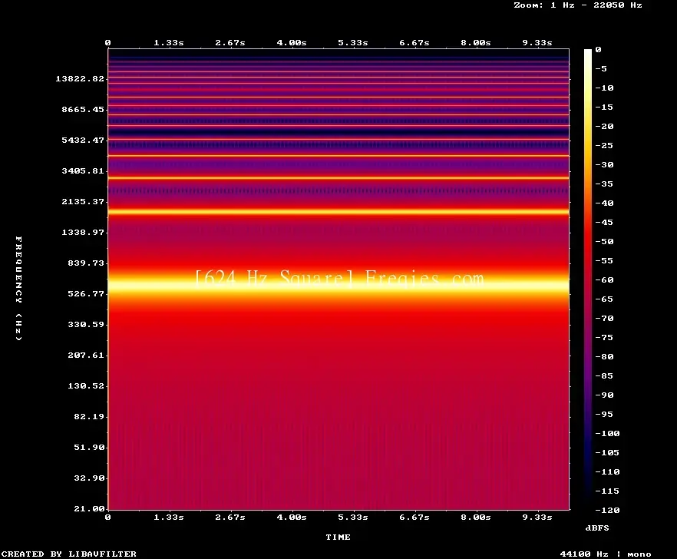
Task: Click the -45 dBFS scale label
Action: pos(604,222)
